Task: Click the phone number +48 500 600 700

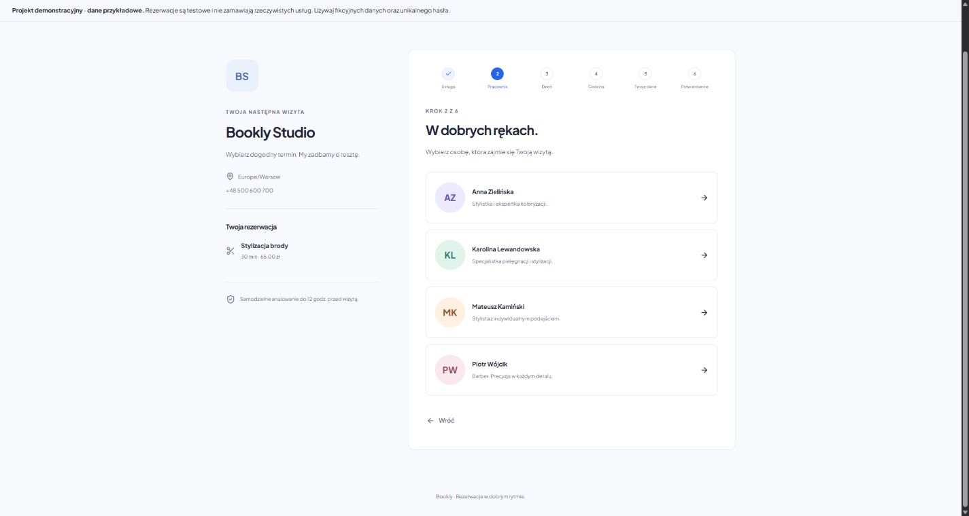Action: click(x=250, y=190)
